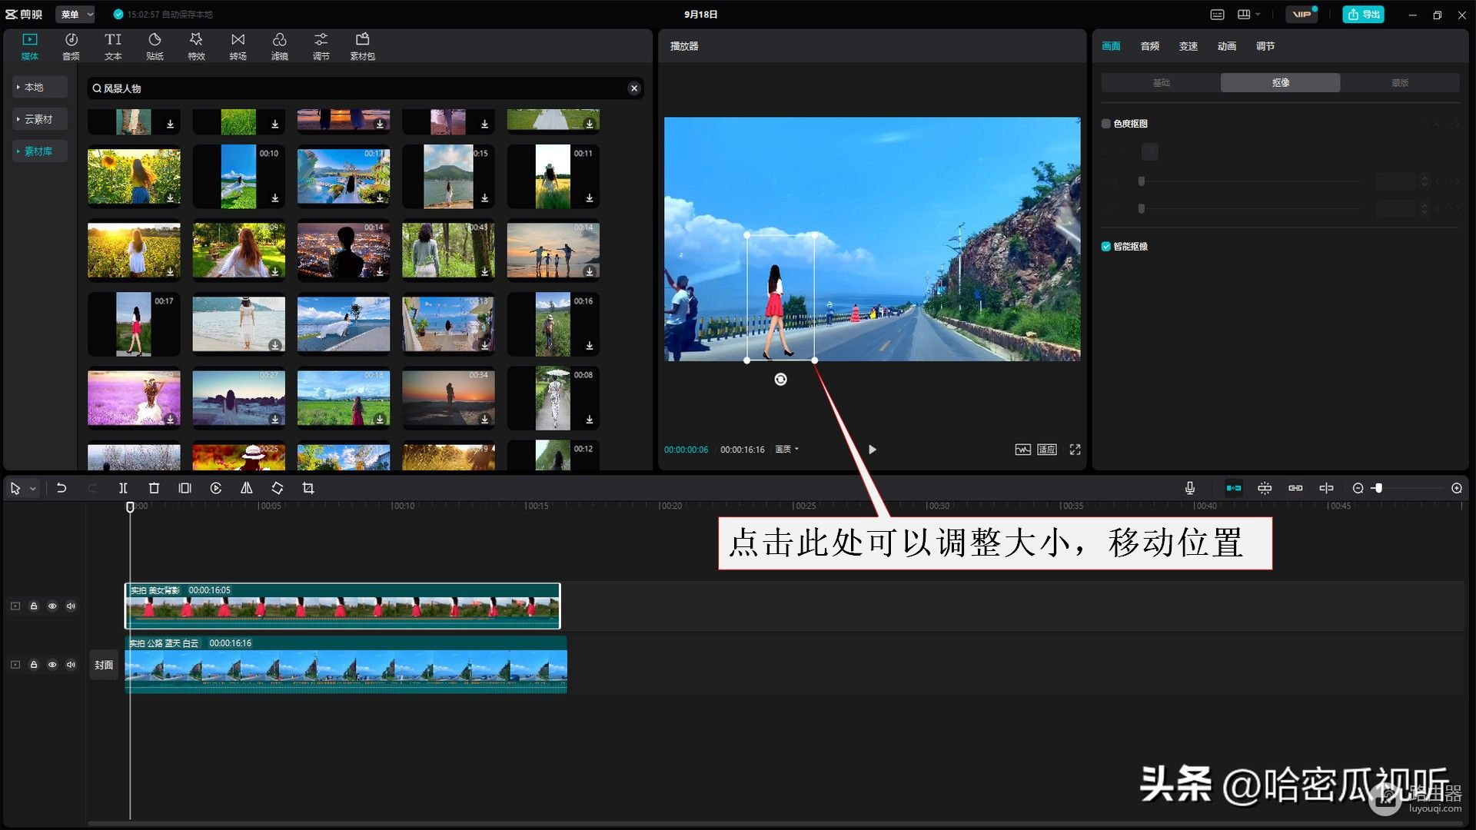Expand the 云素材 tree item

(38, 119)
